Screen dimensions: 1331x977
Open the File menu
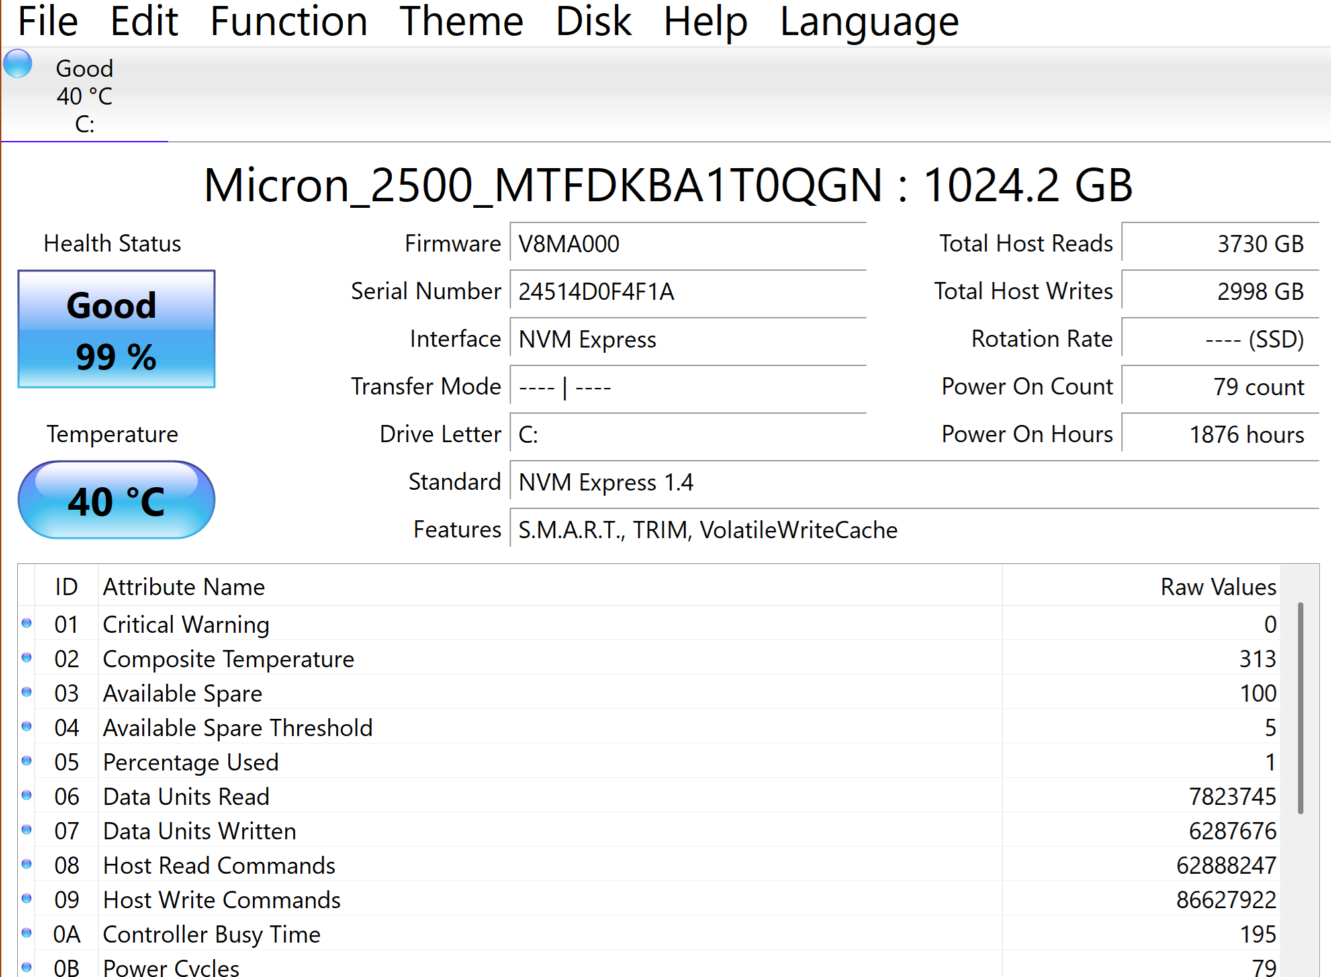click(48, 21)
